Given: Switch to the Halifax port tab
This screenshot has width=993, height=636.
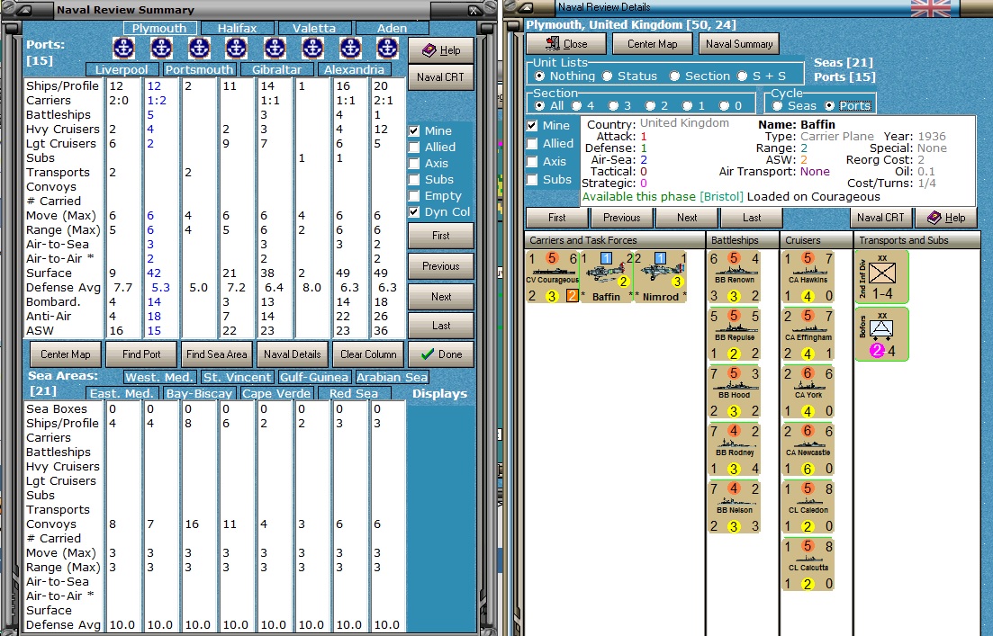Looking at the screenshot, I should [x=238, y=29].
